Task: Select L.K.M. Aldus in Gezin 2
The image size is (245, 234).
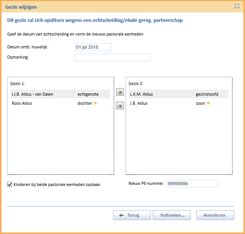Action: 178,94
